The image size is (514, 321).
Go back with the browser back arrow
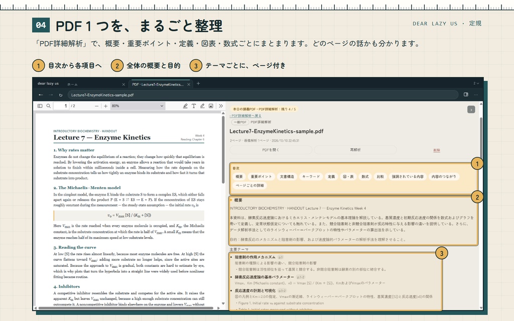click(41, 95)
